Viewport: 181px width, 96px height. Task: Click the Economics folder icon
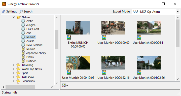tap(18, 81)
